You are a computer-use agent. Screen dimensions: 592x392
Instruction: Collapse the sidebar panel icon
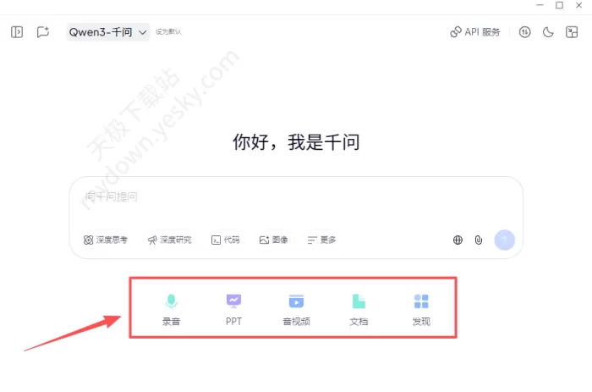coord(17,32)
